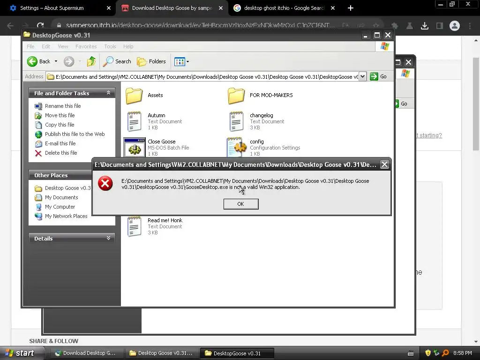480x360 pixels.
Task: Switch to Desktop Goose v0.31... taskbar item
Action: (x=161, y=353)
